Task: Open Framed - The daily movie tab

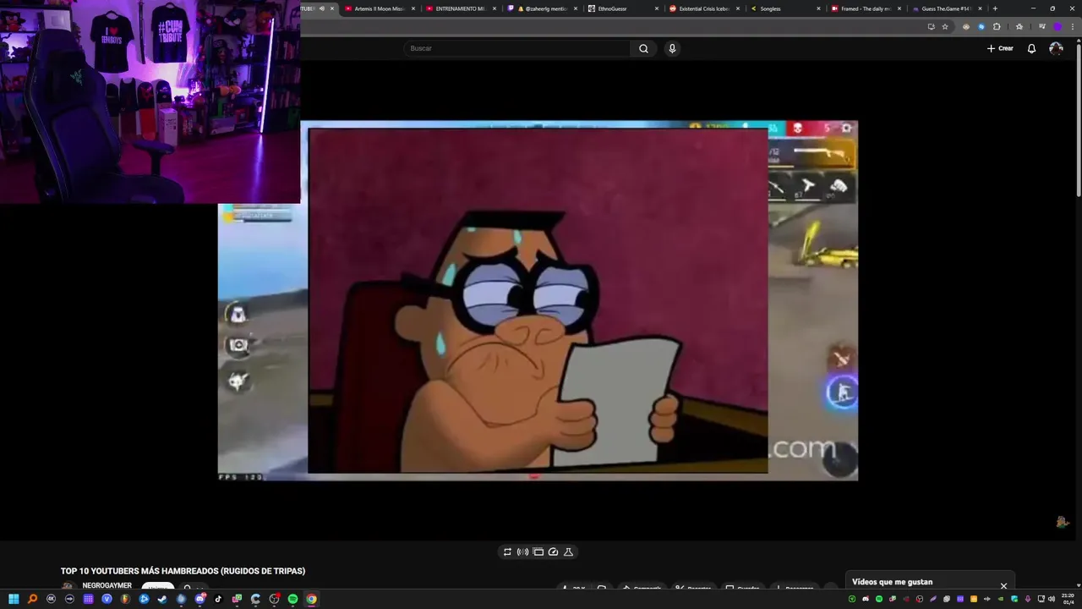Action: click(x=867, y=8)
